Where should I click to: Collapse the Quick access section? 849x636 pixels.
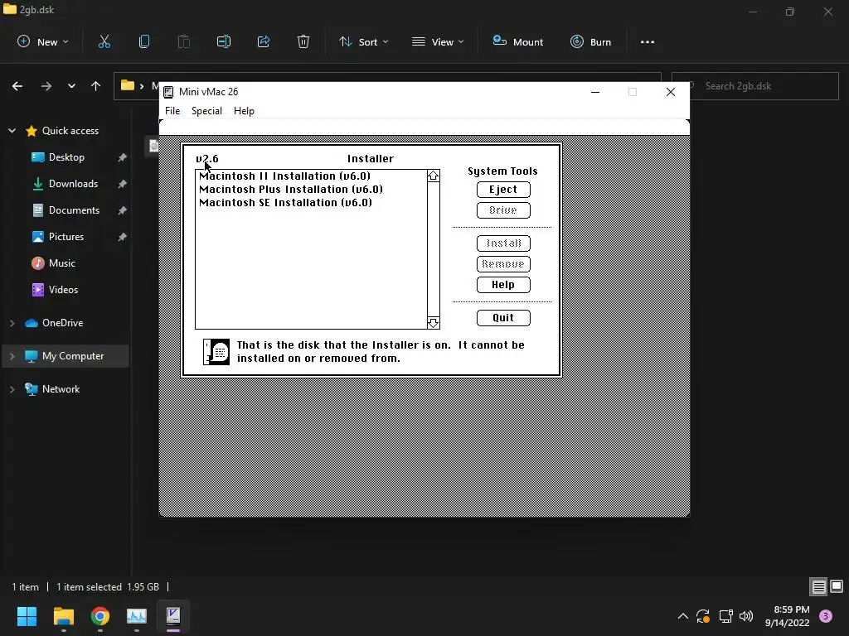12,130
